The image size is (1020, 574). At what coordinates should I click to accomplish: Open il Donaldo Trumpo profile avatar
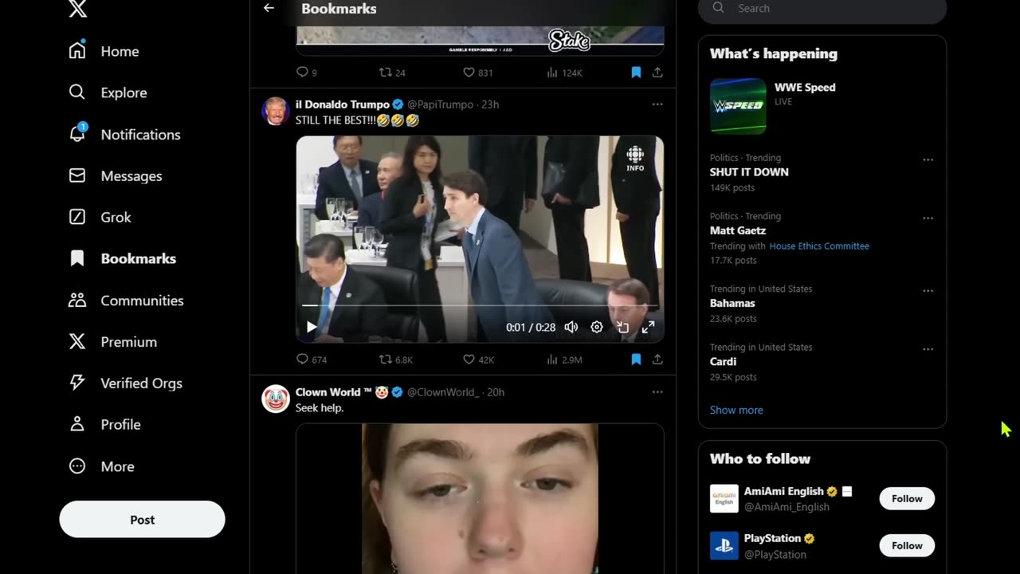(x=276, y=111)
